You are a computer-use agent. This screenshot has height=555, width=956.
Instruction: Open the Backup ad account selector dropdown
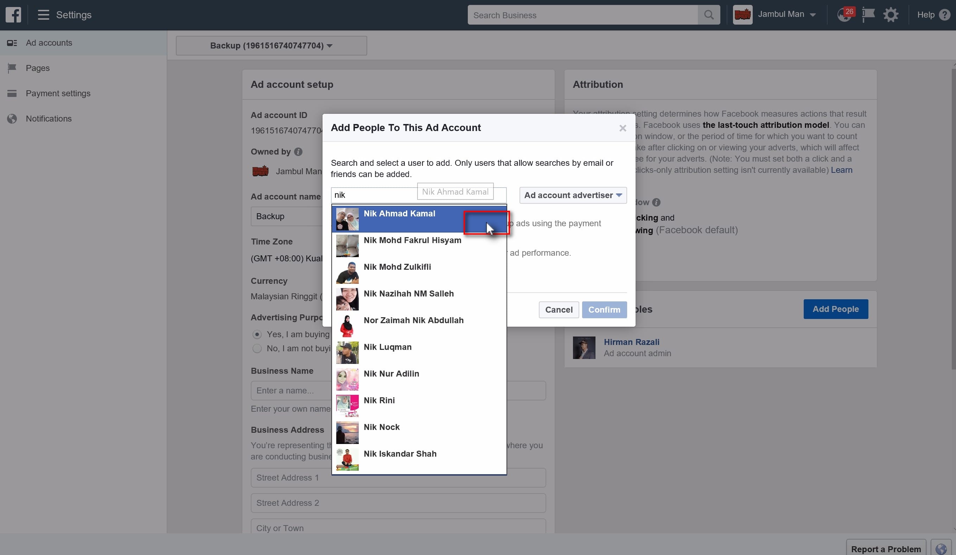coord(271,45)
